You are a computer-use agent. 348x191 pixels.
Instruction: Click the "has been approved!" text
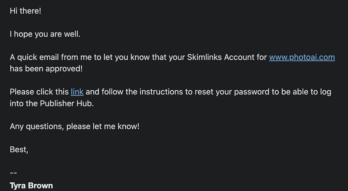46,68
